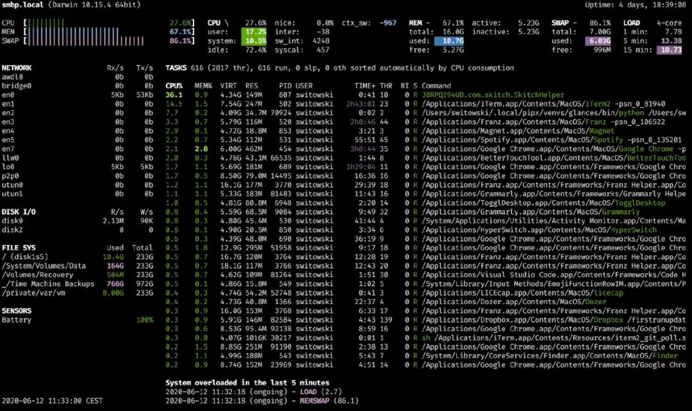Select the licecap process command
Screen dimensions: 692x411
[x=522, y=292]
